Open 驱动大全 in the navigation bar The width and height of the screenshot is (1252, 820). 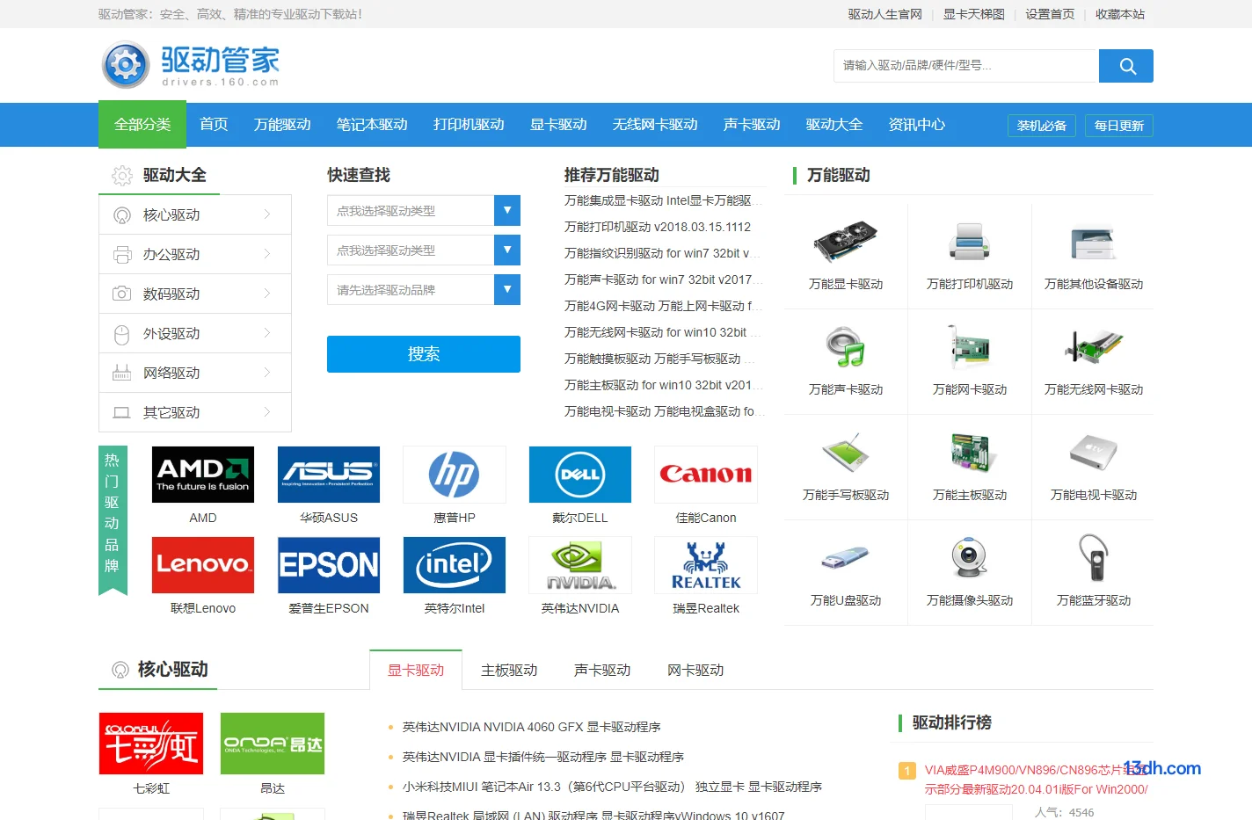pyautogui.click(x=834, y=125)
